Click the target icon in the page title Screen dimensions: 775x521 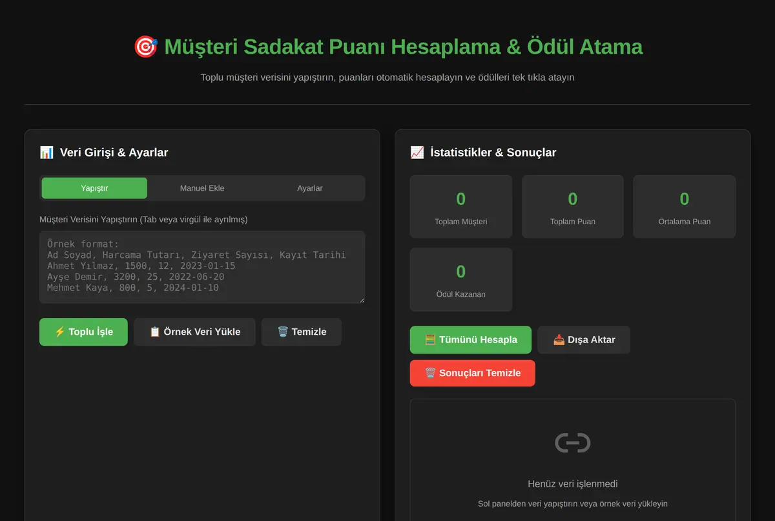click(x=145, y=47)
